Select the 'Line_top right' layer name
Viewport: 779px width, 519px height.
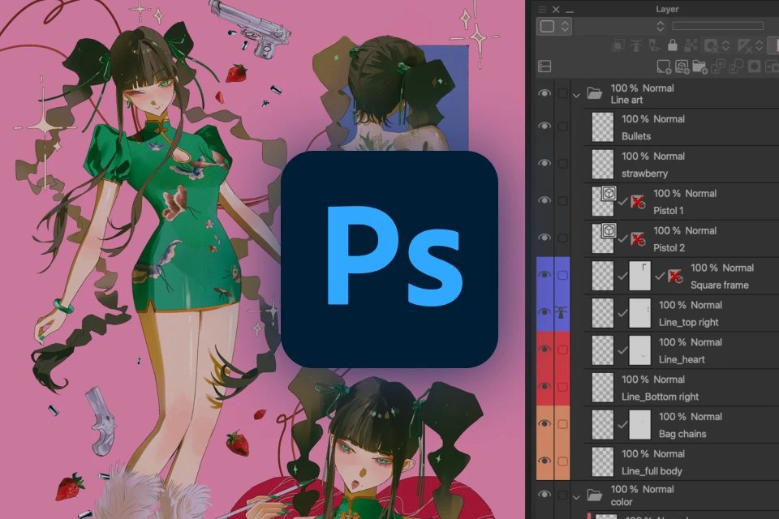pyautogui.click(x=689, y=322)
